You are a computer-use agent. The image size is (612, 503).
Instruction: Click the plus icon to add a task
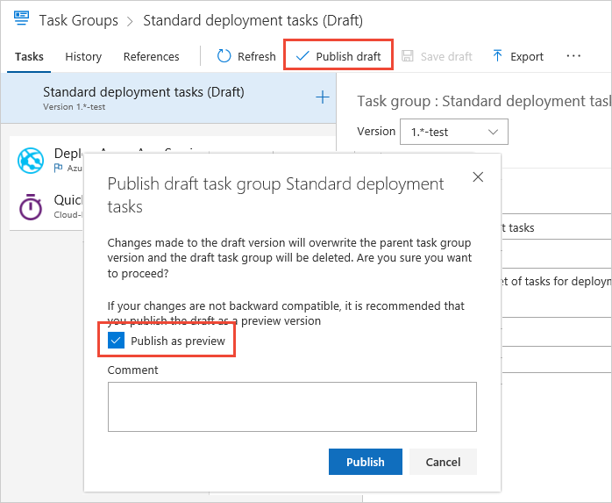[322, 97]
